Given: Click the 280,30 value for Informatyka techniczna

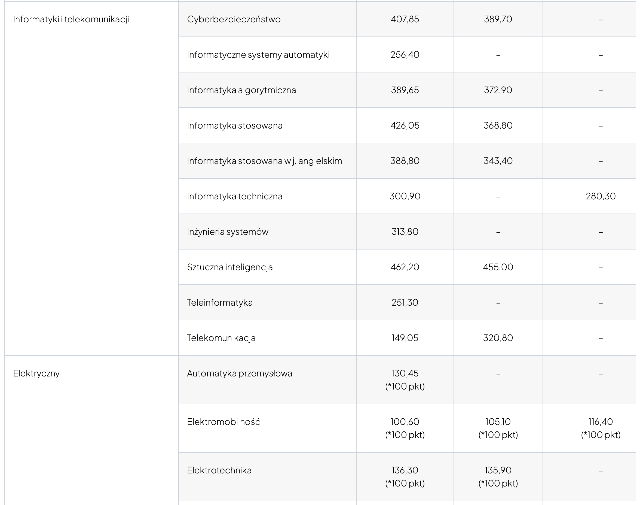Looking at the screenshot, I should tap(601, 196).
